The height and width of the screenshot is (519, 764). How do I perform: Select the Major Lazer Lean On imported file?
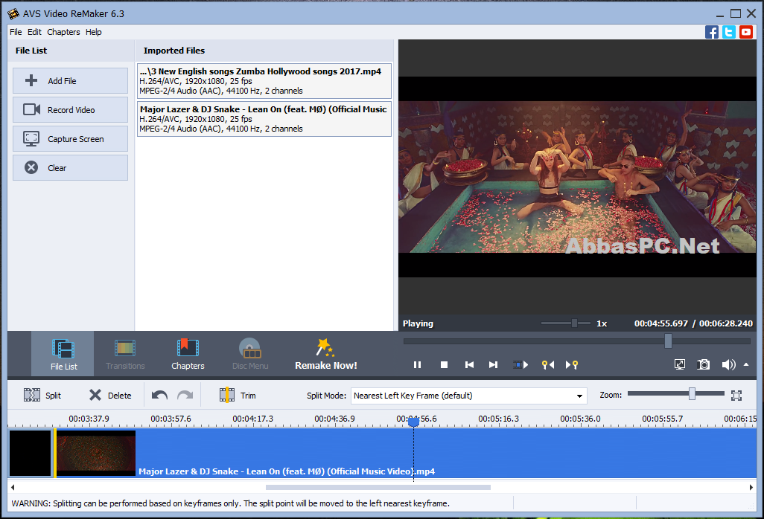tap(264, 119)
